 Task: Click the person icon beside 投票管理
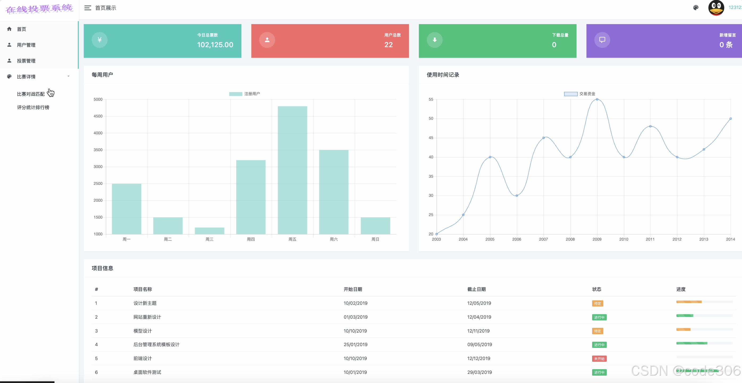click(x=9, y=61)
